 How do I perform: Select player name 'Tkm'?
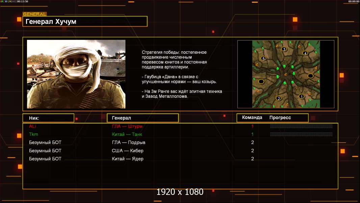click(33, 134)
